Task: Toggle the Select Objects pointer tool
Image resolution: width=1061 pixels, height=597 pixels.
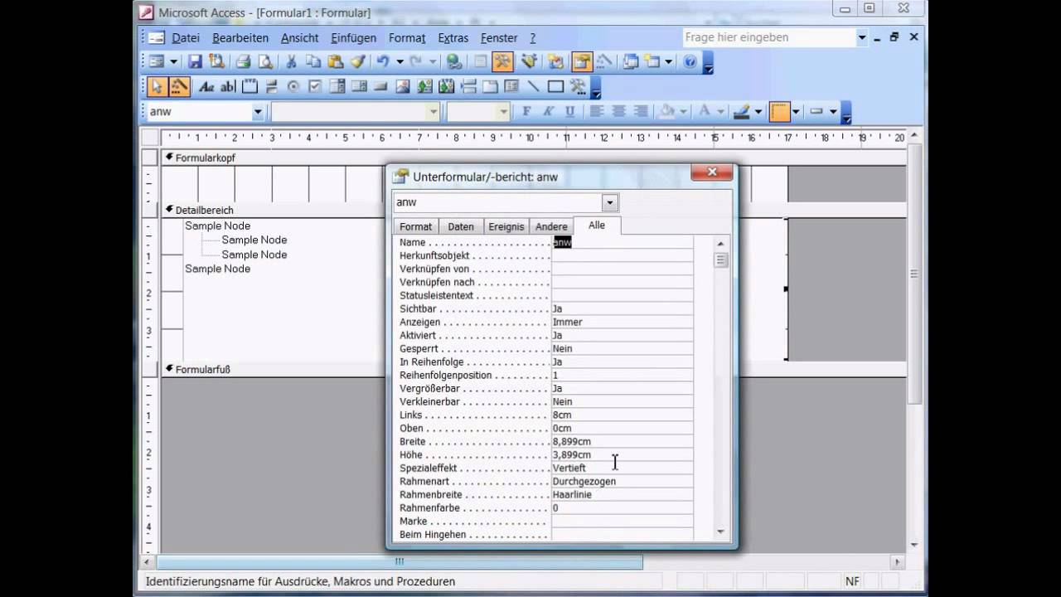Action: 157,86
